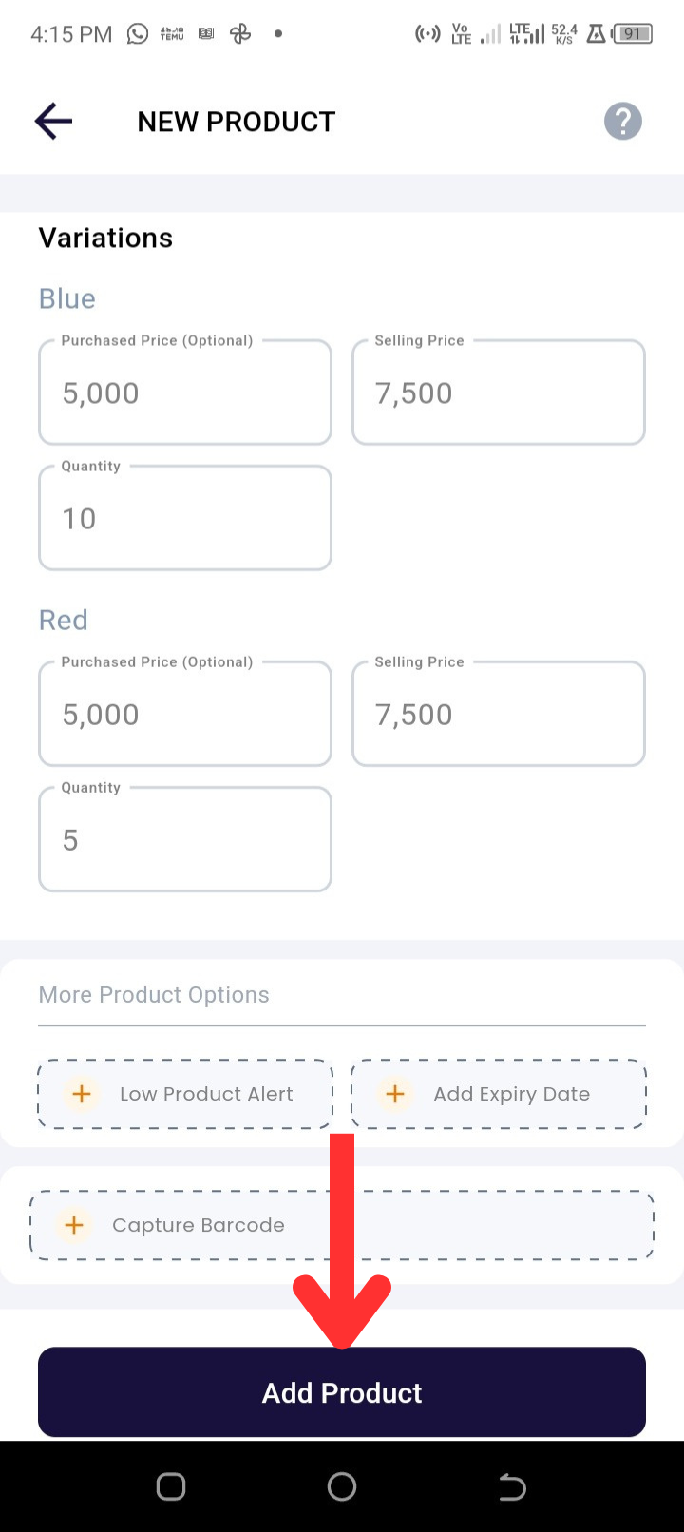Edit the Blue variation Selling Price field
Viewport: 684px width, 1532px height.
pyautogui.click(x=499, y=392)
